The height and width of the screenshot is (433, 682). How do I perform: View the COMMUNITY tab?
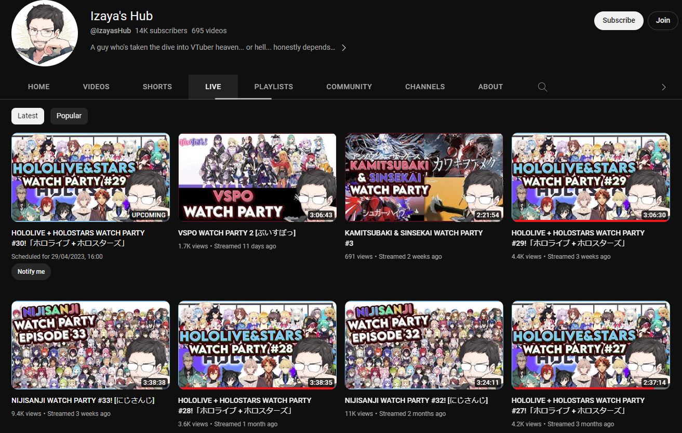pos(349,87)
